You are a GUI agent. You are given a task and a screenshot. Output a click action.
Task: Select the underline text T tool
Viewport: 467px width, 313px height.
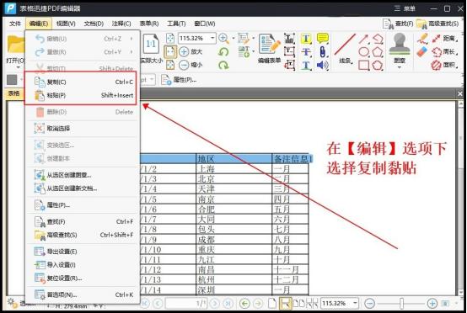point(306,65)
